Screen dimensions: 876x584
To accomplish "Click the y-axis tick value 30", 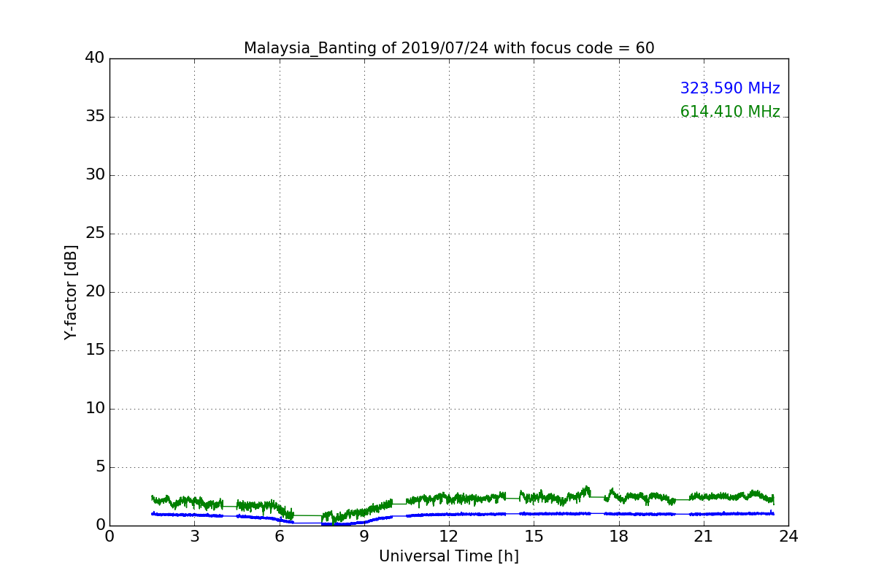I will (95, 175).
